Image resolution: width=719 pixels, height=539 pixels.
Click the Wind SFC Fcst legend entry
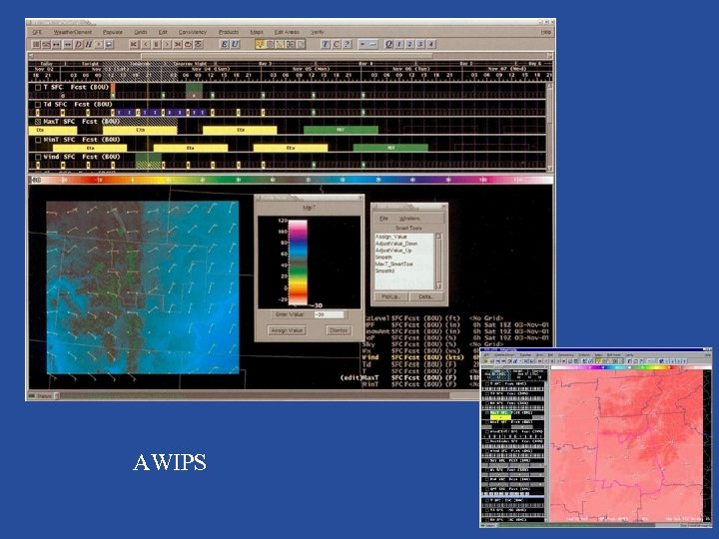coord(412,357)
